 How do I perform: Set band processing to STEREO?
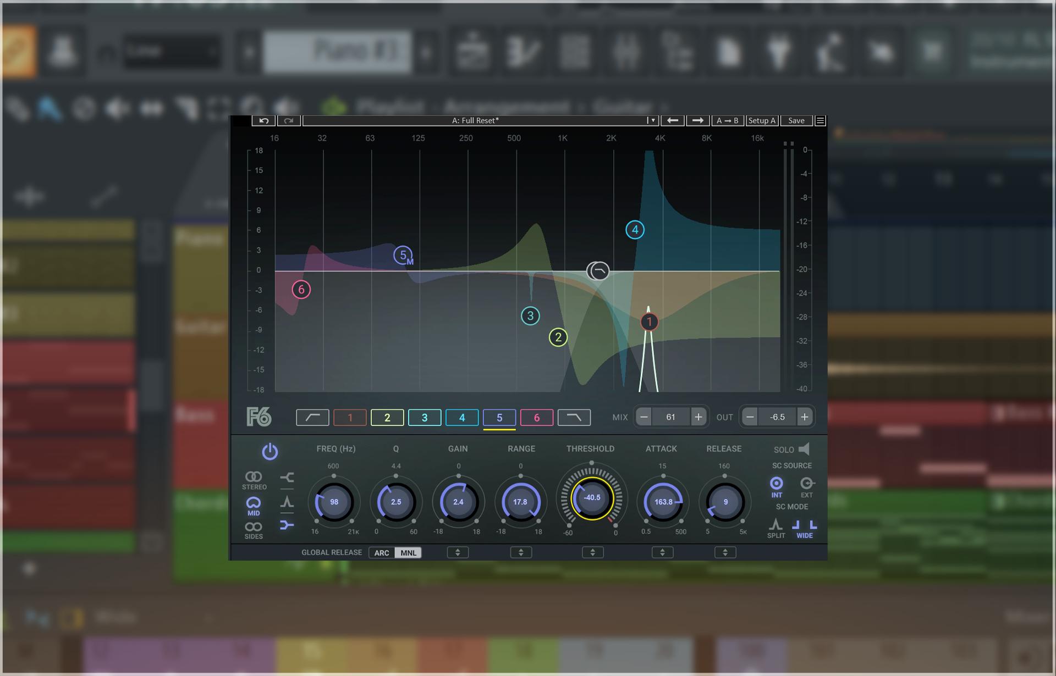254,480
